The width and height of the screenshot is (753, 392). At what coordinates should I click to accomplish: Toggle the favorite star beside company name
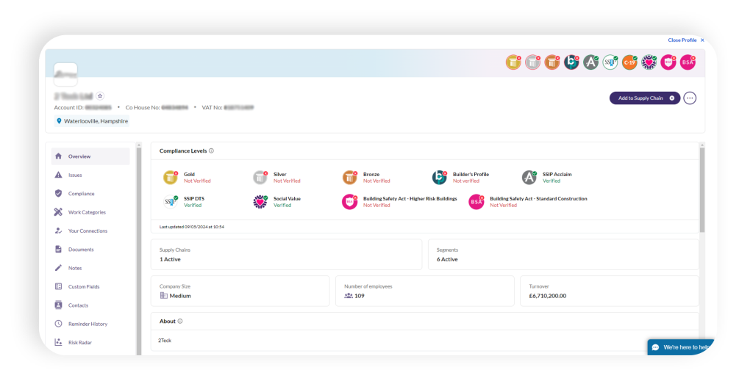[101, 96]
